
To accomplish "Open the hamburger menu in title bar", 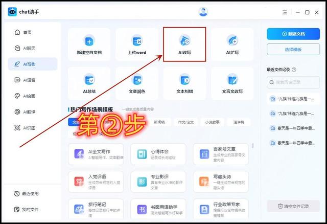I will (285, 12).
